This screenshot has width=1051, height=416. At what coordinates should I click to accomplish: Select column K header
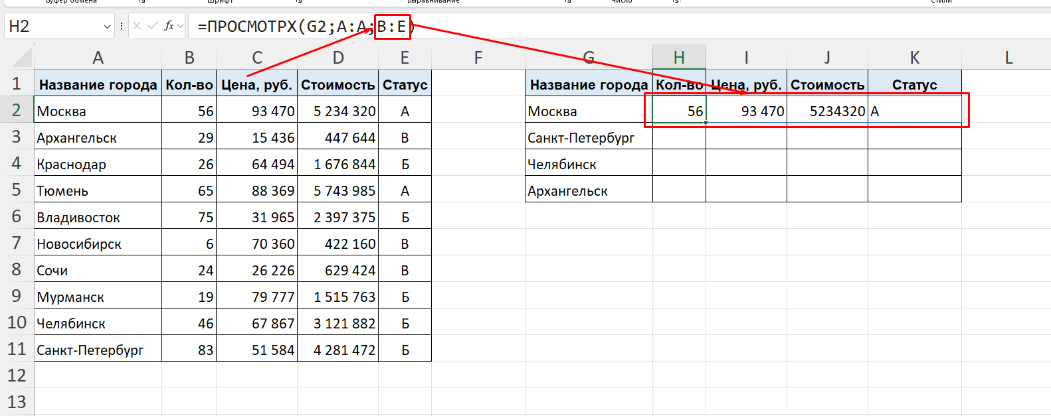[915, 58]
